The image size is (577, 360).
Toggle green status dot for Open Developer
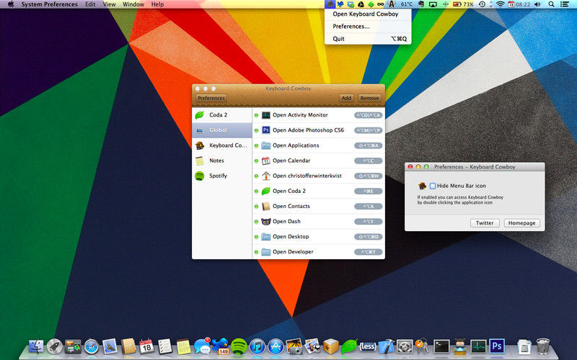point(257,252)
